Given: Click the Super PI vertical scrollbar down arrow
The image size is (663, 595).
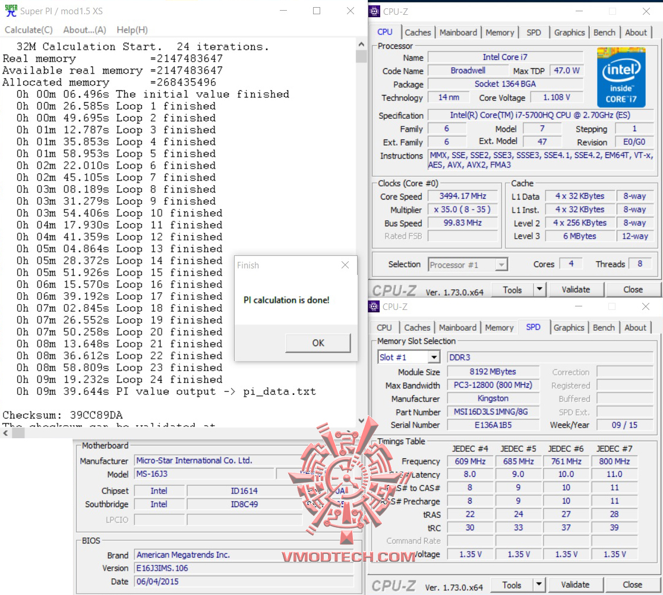Looking at the screenshot, I should click(361, 420).
